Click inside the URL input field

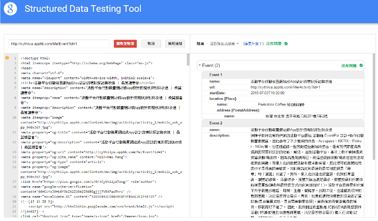(59, 43)
